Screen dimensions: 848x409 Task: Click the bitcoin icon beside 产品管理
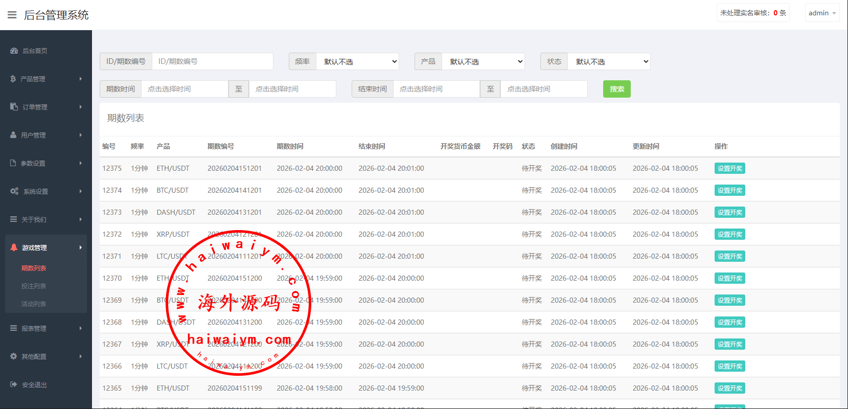(13, 79)
